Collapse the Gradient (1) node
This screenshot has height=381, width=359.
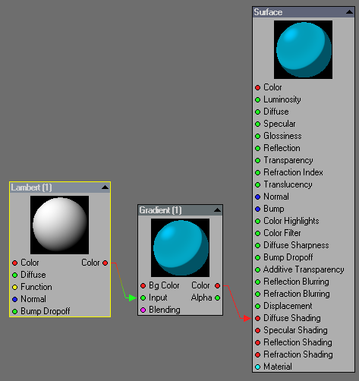tap(217, 210)
